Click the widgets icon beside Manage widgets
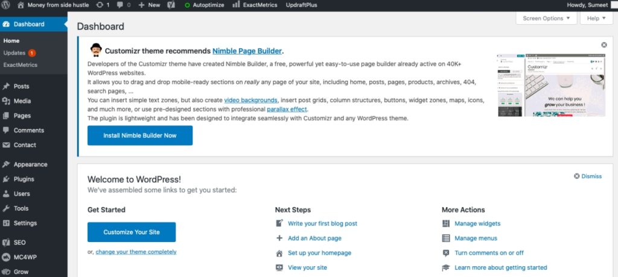This screenshot has width=618, height=277. tap(446, 223)
